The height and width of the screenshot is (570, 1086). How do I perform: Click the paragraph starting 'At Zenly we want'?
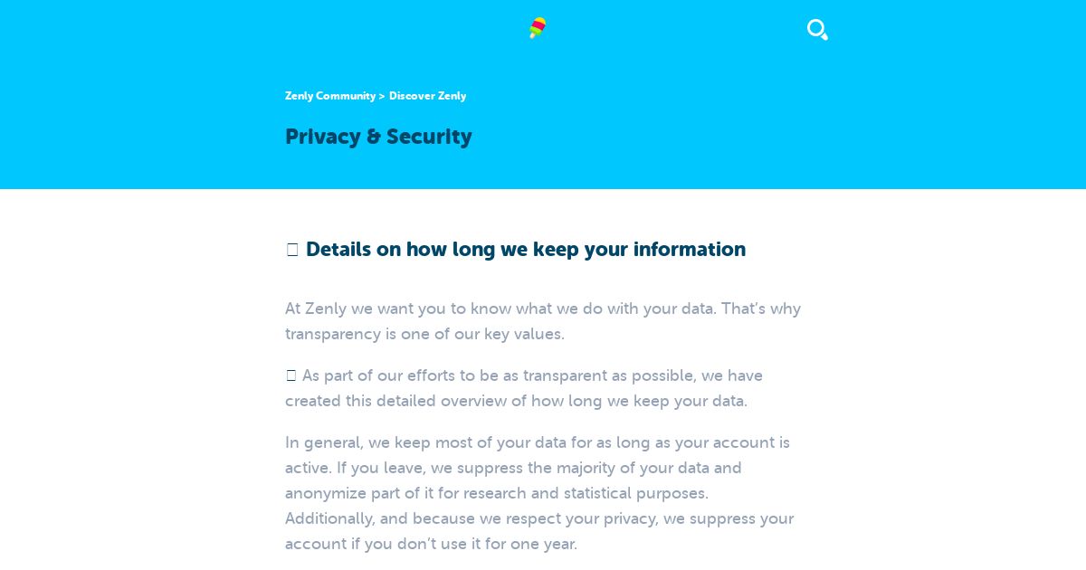tap(543, 321)
